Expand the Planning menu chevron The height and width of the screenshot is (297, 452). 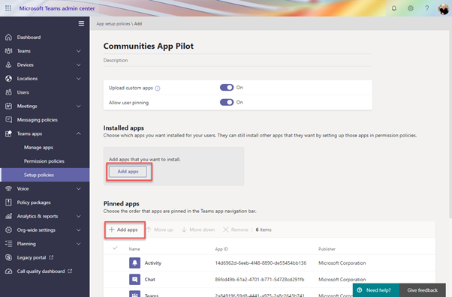pyautogui.click(x=78, y=244)
